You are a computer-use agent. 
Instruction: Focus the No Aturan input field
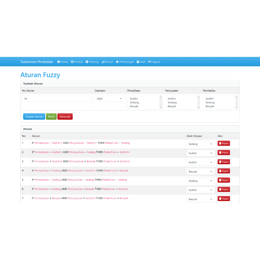click(57, 99)
